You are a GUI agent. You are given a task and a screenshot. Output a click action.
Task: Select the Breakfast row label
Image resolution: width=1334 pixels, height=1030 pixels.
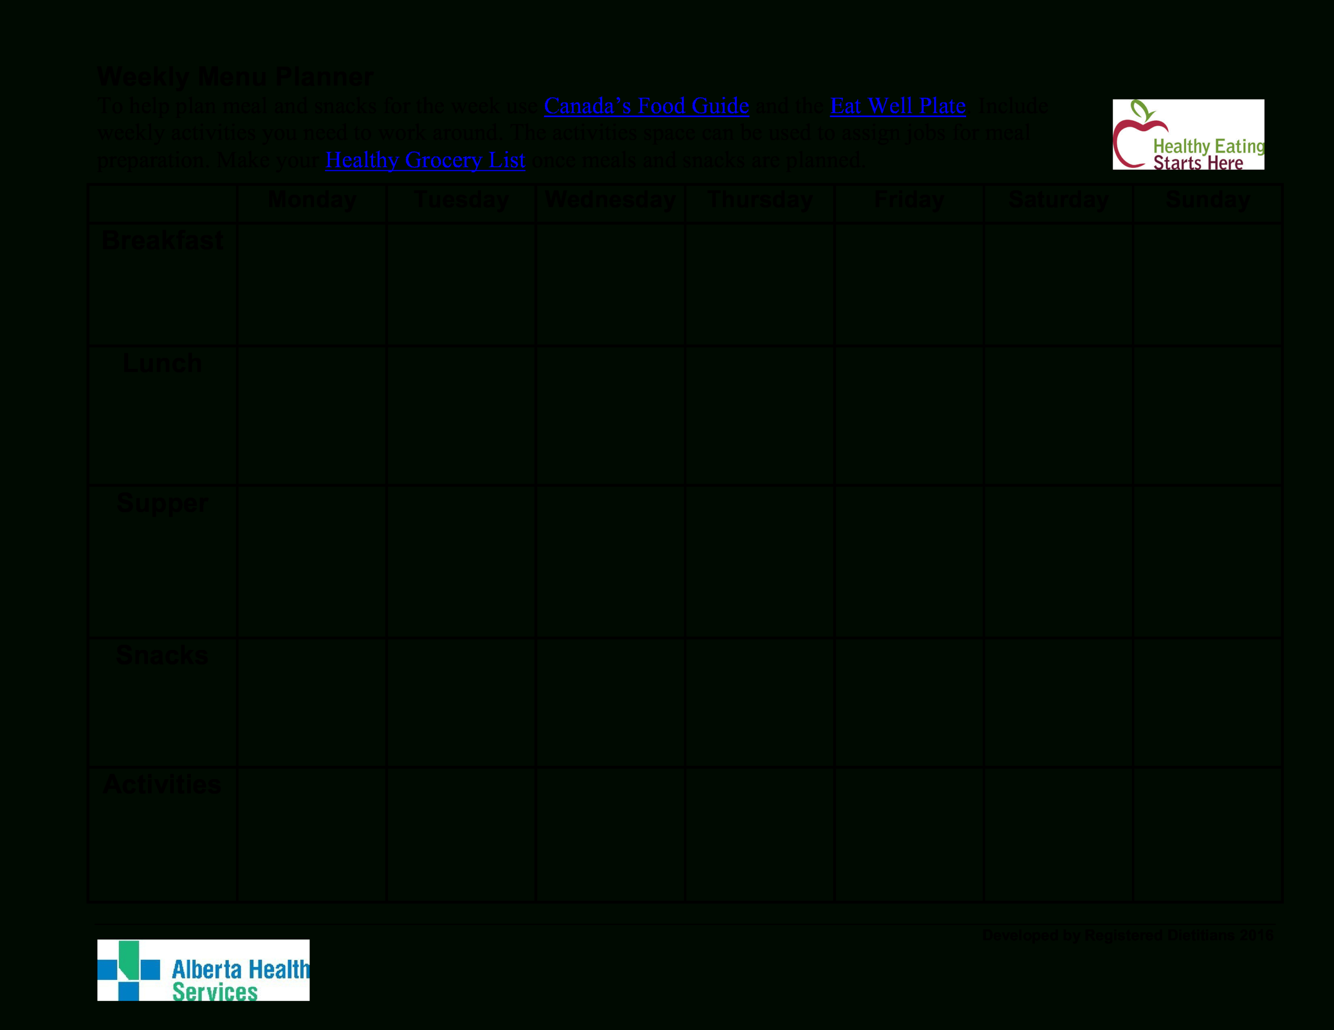click(163, 240)
